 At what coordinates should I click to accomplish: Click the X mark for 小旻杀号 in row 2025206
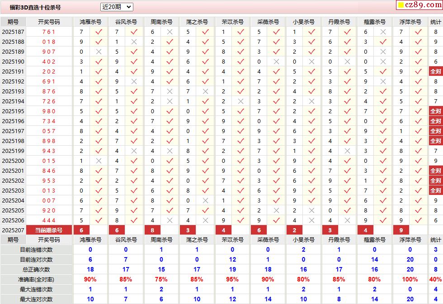tap(311, 220)
